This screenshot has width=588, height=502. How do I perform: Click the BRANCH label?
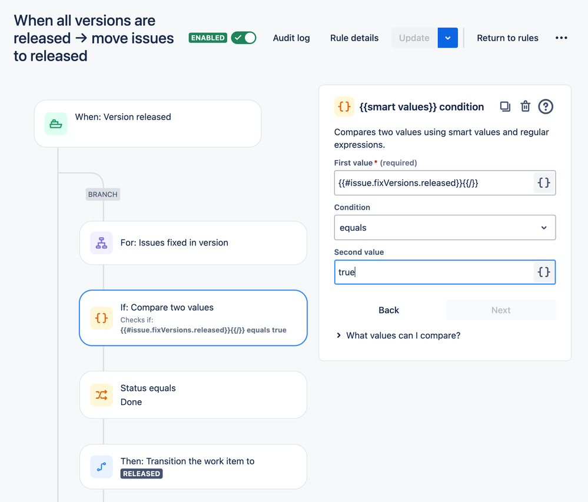(x=103, y=194)
